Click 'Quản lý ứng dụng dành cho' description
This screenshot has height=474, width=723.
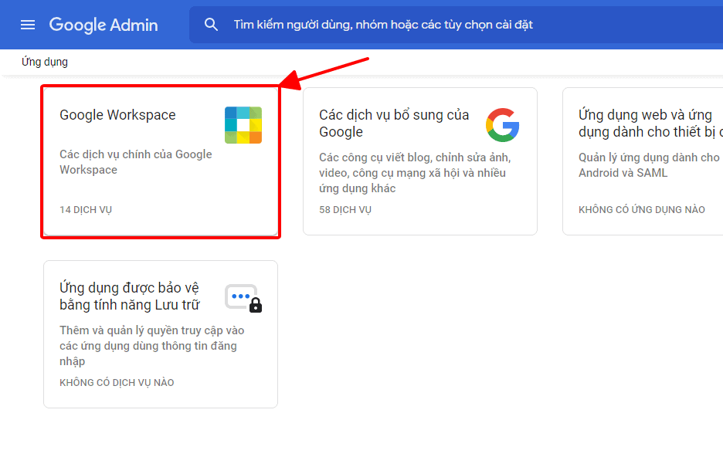pos(649,165)
